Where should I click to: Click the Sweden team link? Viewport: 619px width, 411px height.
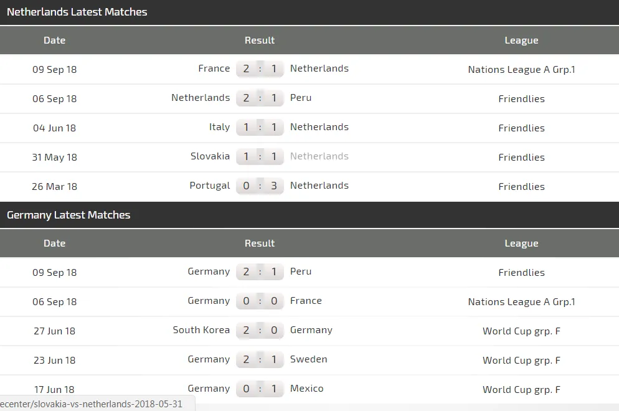(308, 359)
